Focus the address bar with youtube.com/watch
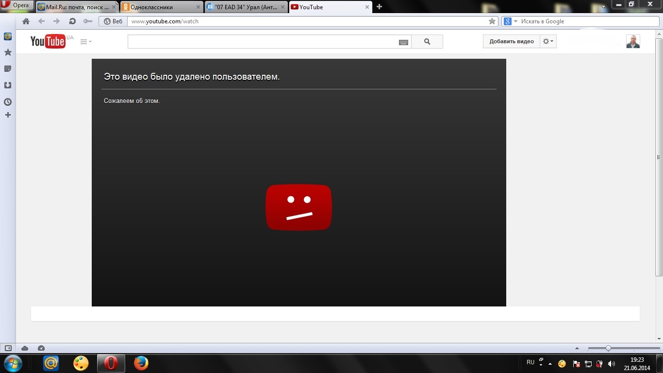This screenshot has width=663, height=373. pos(307,21)
